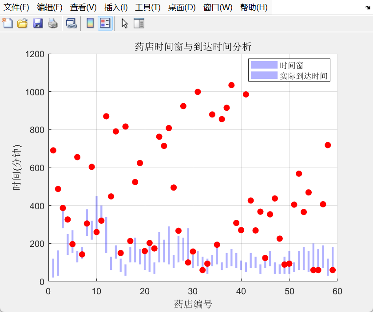Screen dimensions: 373x312
Task: Save the figure with the floppy disk icon
Action: pyautogui.click(x=38, y=23)
